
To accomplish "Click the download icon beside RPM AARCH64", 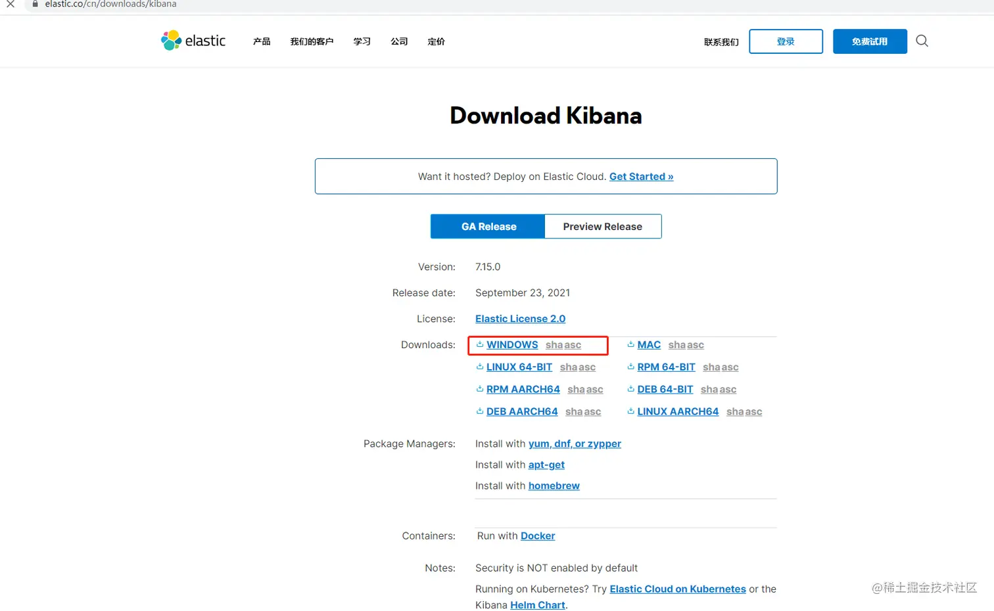I will [480, 389].
